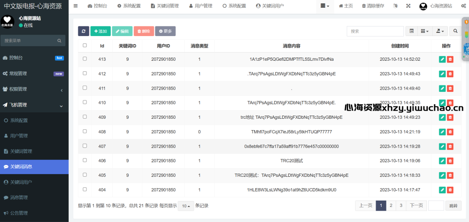Open the export data dropdown
The width and height of the screenshot is (469, 222).
click(x=440, y=31)
